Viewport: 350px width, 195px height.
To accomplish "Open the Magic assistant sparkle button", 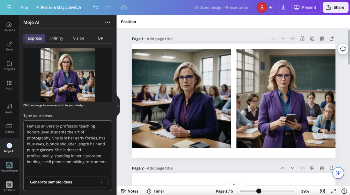I will click(338, 173).
